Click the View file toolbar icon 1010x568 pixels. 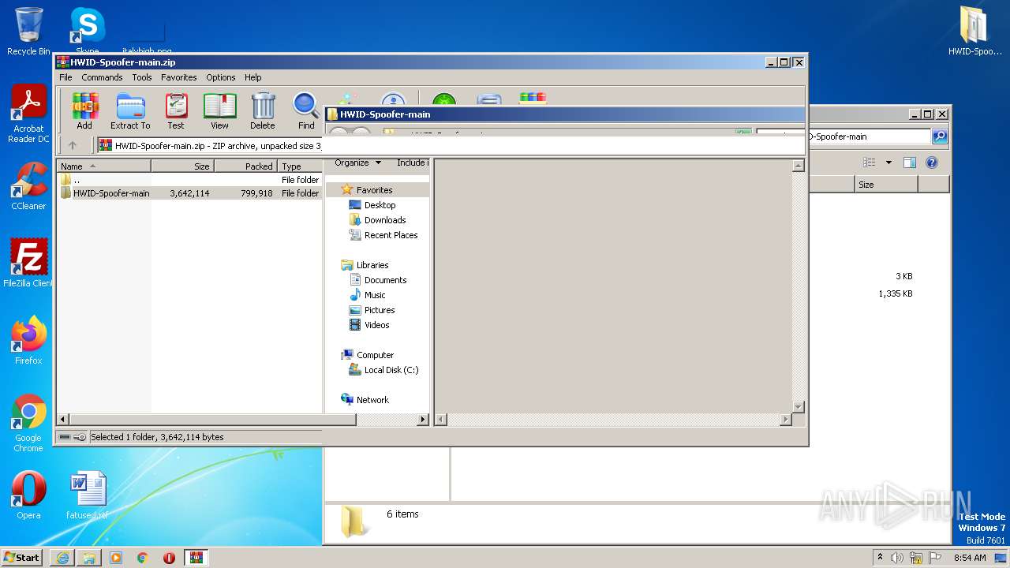click(x=219, y=110)
